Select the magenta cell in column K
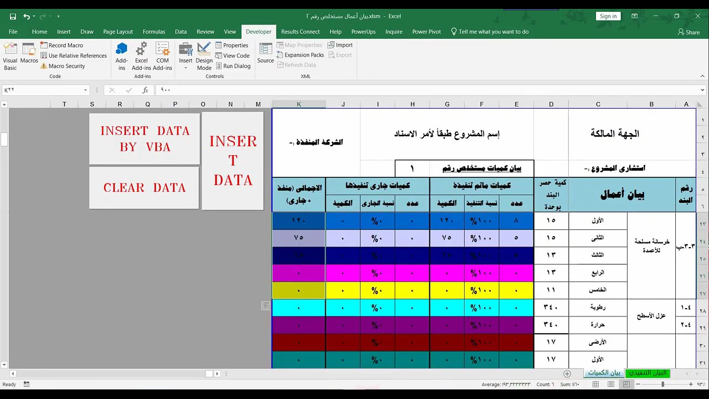Image resolution: width=709 pixels, height=399 pixels. click(299, 273)
